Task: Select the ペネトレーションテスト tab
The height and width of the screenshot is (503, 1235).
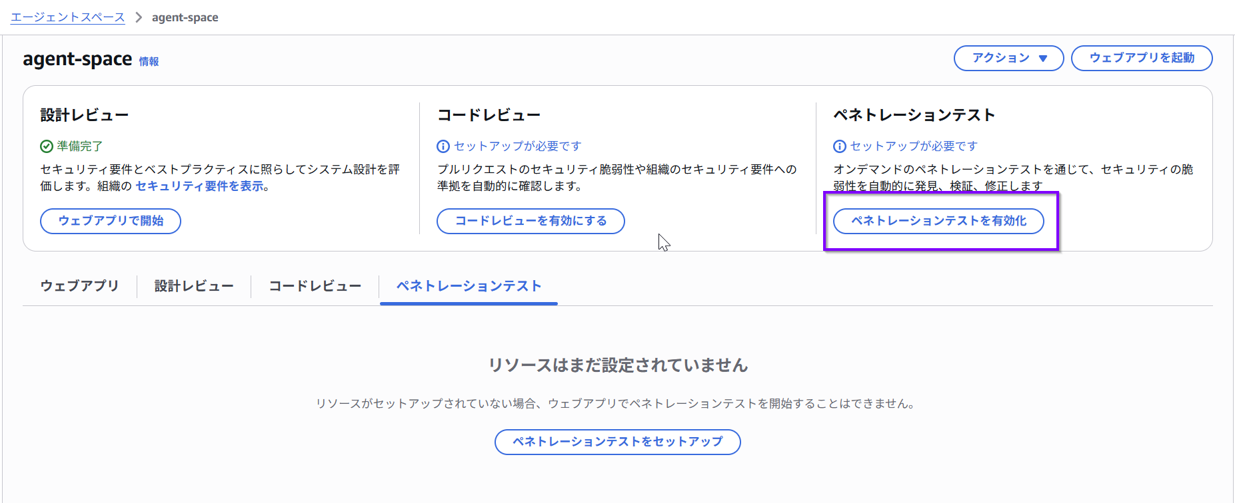Action: pos(469,286)
